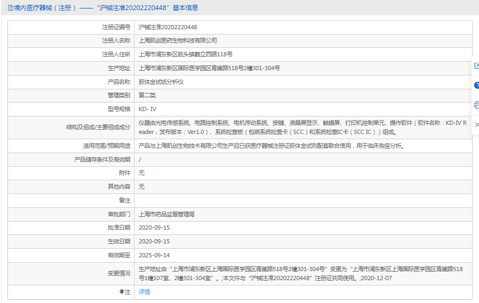Click the 管理类别 label
479x303 pixels.
click(119, 95)
